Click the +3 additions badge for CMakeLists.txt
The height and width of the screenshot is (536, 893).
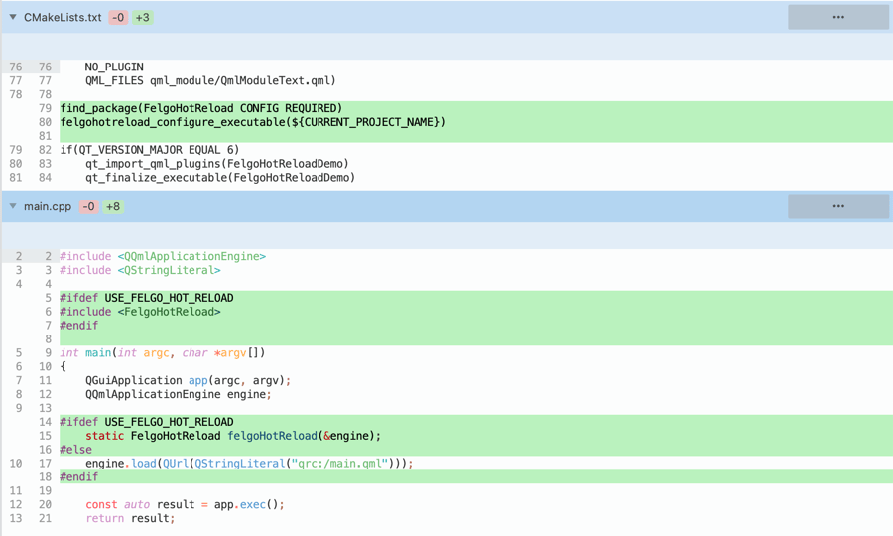click(142, 17)
